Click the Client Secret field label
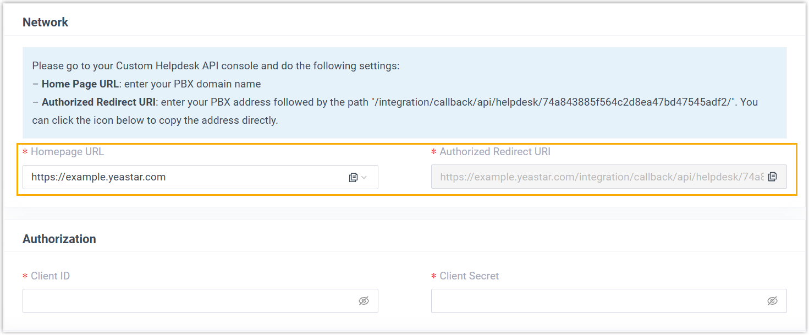Viewport: 809px width, 335px height. click(x=469, y=276)
